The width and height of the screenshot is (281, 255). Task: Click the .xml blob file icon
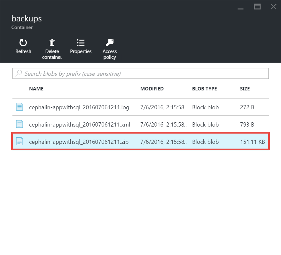click(x=20, y=124)
